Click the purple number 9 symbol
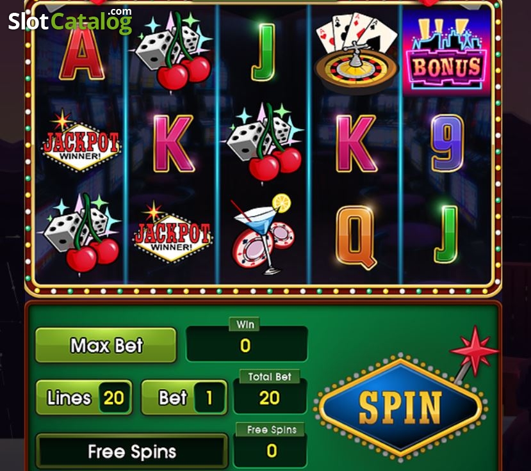 448,143
